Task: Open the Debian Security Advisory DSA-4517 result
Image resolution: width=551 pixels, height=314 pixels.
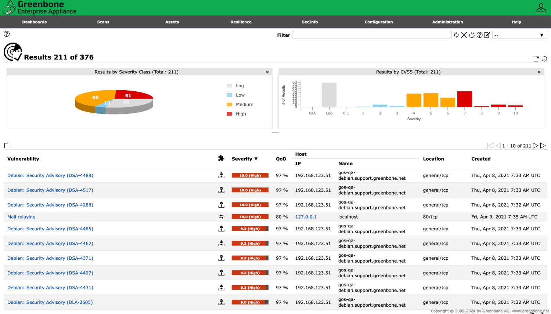Action: pyautogui.click(x=50, y=190)
